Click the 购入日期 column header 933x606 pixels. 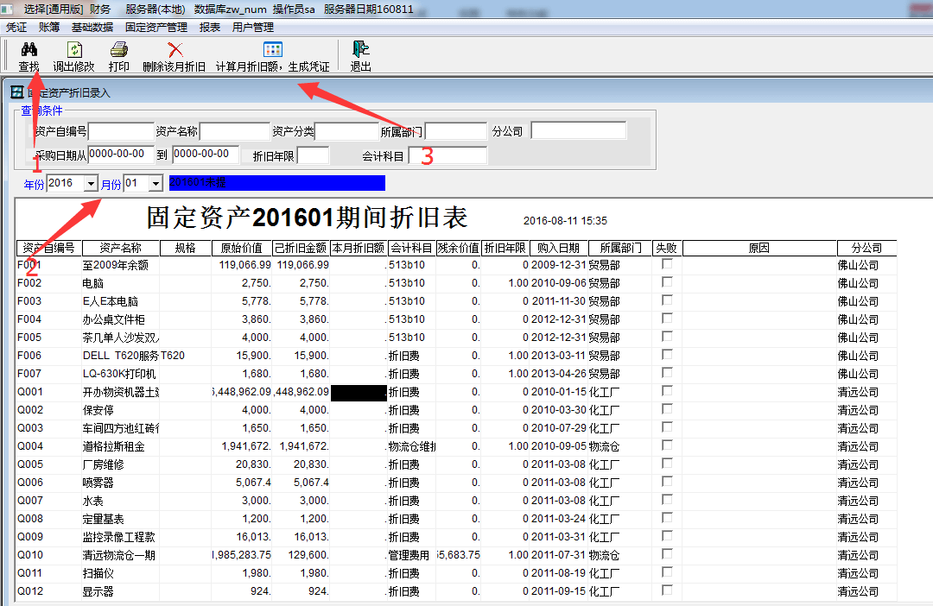click(557, 248)
